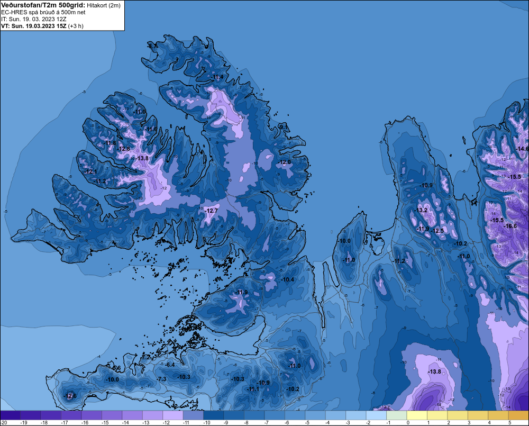Click the -11.2 value below -12.1
This screenshot has height=426, width=529.
click(x=100, y=182)
